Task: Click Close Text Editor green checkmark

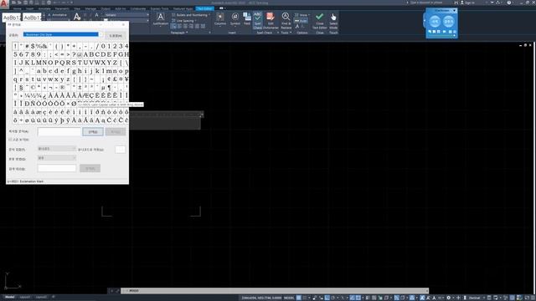Action: click(x=320, y=20)
